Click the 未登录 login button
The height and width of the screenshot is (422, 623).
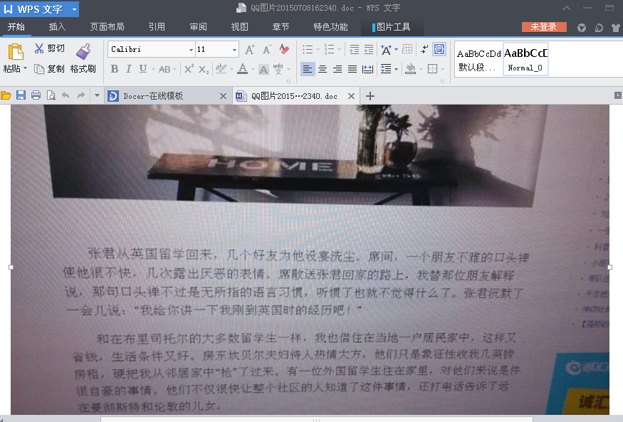(544, 27)
